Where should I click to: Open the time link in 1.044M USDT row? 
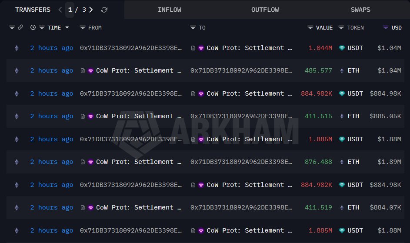coord(51,48)
